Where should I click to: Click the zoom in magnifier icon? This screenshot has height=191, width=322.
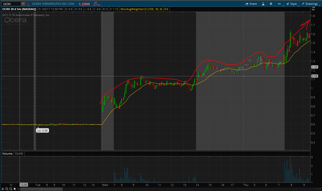tap(7, 189)
